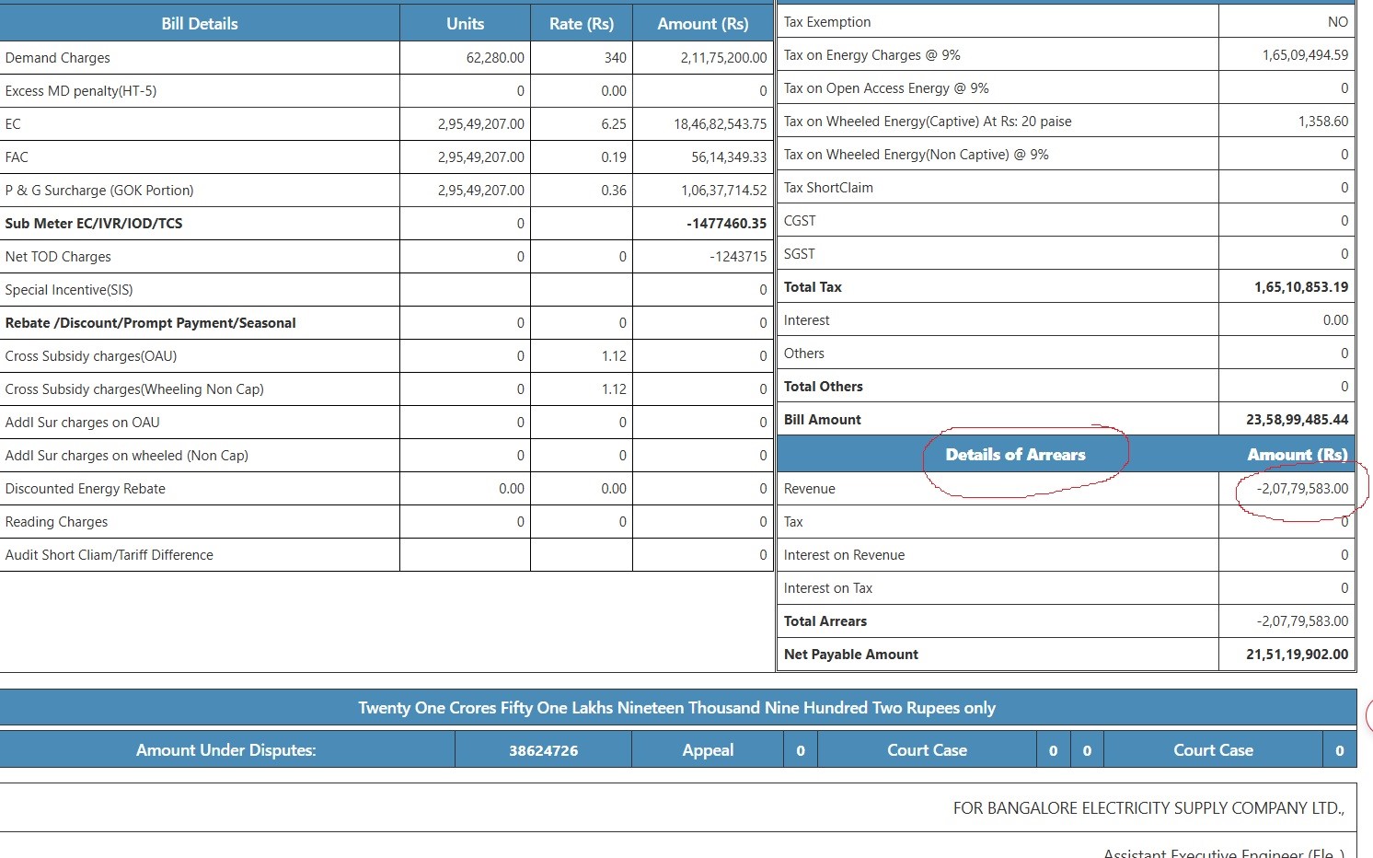Select Cross Subsidy charges(OAU) label
This screenshot has width=1373, height=858.
[91, 356]
